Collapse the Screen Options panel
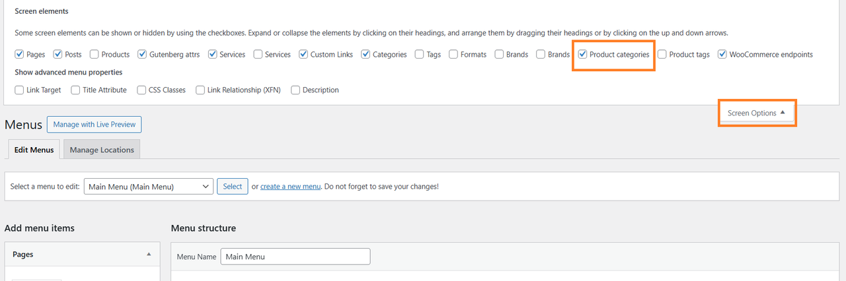Viewport: 846px width, 281px height. click(x=757, y=113)
